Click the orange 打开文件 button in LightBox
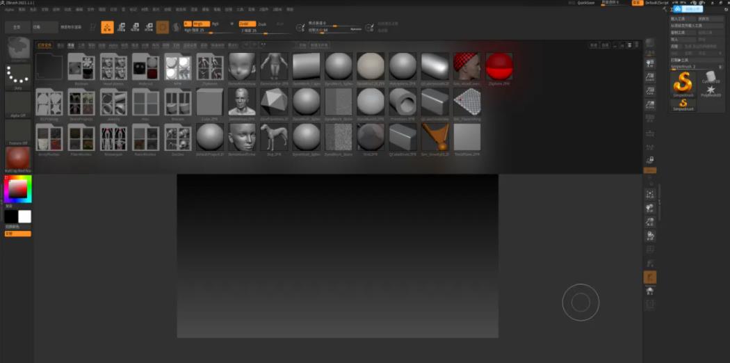Image resolution: width=730 pixels, height=363 pixels. [44, 46]
